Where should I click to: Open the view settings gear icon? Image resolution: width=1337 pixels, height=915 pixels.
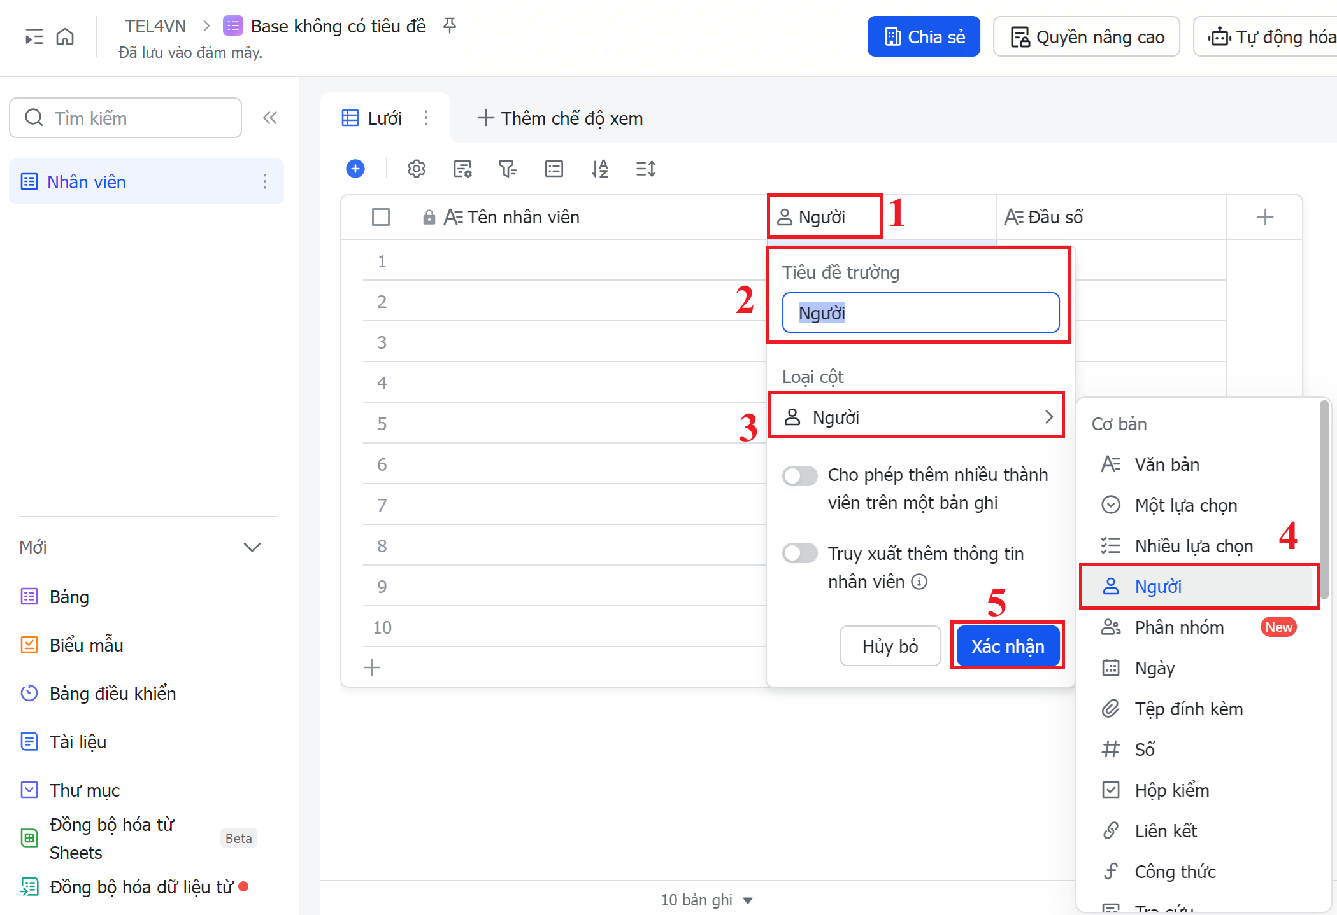tap(417, 169)
